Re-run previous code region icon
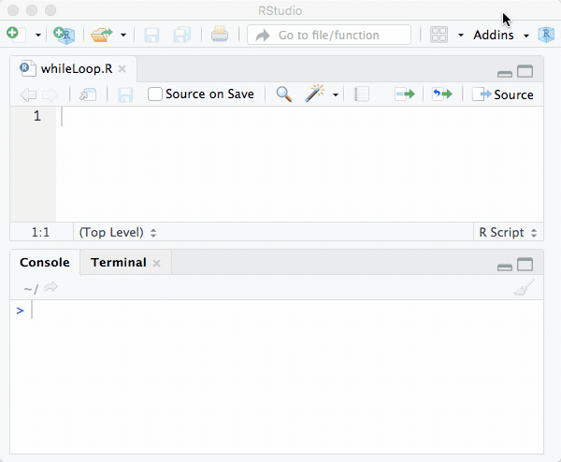The width and height of the screenshot is (561, 462). 442,94
